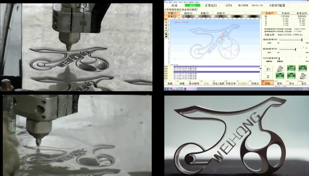
Task: Select the (W) sub-tab next to 常规(Q)
Action: click(188, 16)
